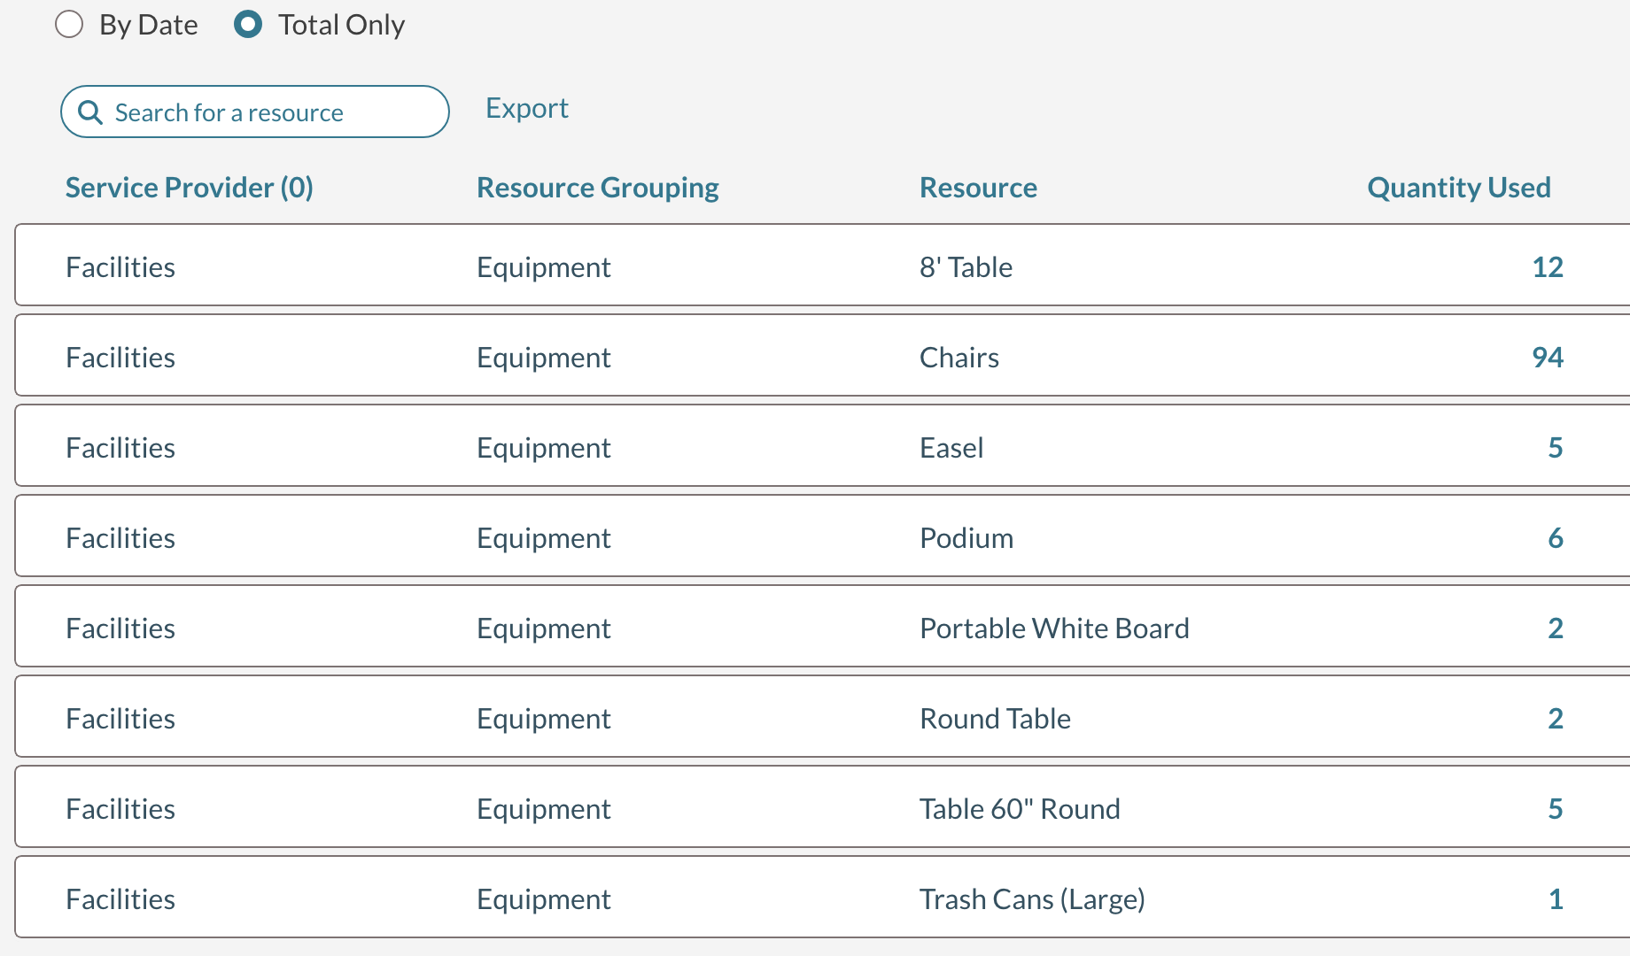The width and height of the screenshot is (1630, 956).
Task: Click Facilities in the Trash Cans row
Action: click(x=120, y=898)
